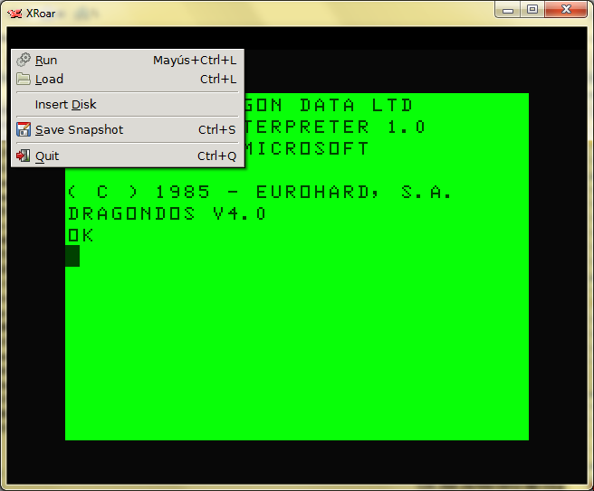The height and width of the screenshot is (491, 594).
Task: Click the gear icon beside Run
Action: 24,61
